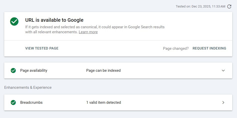The height and width of the screenshot is (118, 237).
Task: Click the "If it gets indexed" description line
Action: coord(95,27)
